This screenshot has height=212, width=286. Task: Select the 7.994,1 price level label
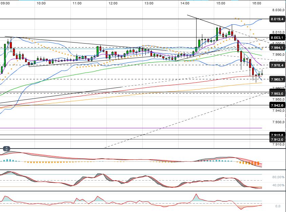click(x=277, y=48)
